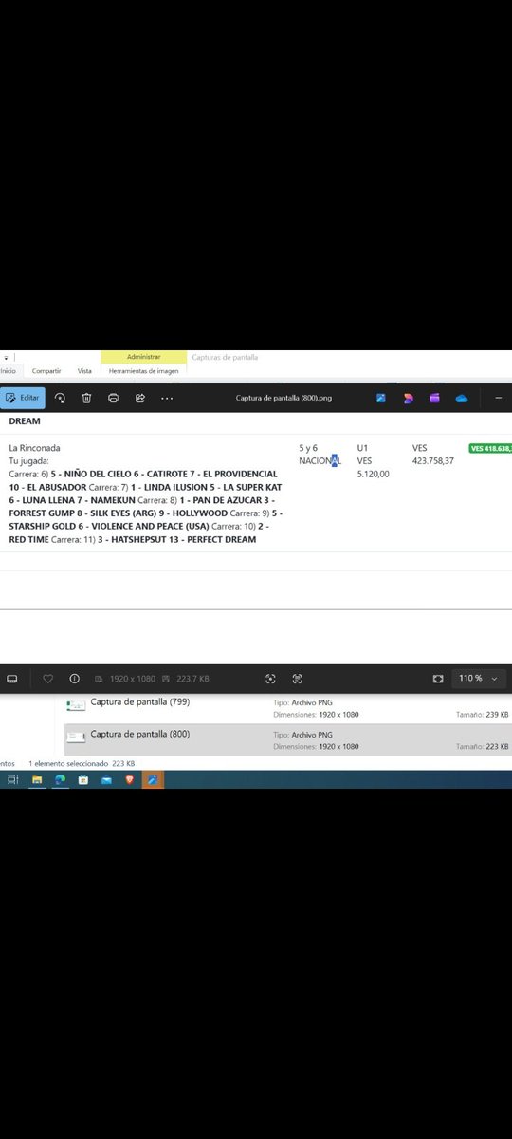Click the background-removal scan icon

click(271, 679)
